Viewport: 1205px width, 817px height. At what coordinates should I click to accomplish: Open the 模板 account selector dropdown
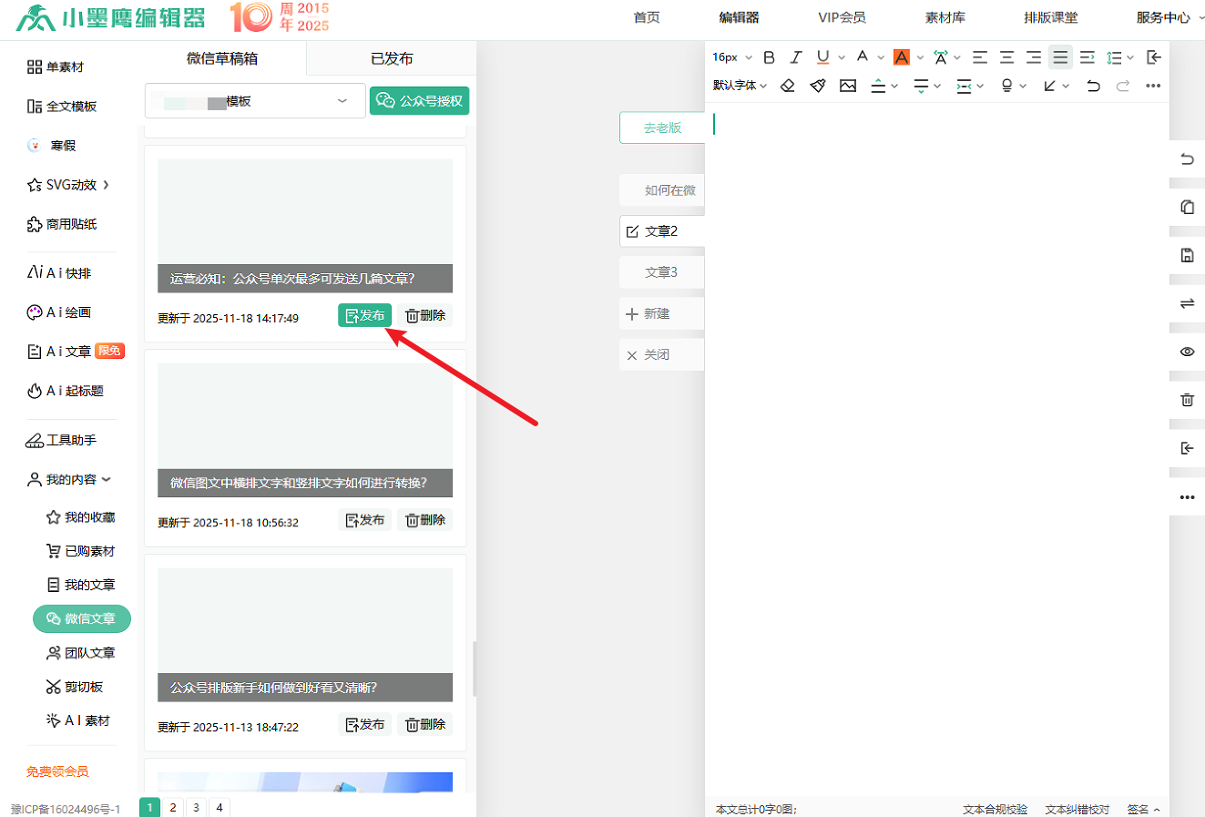pyautogui.click(x=255, y=101)
